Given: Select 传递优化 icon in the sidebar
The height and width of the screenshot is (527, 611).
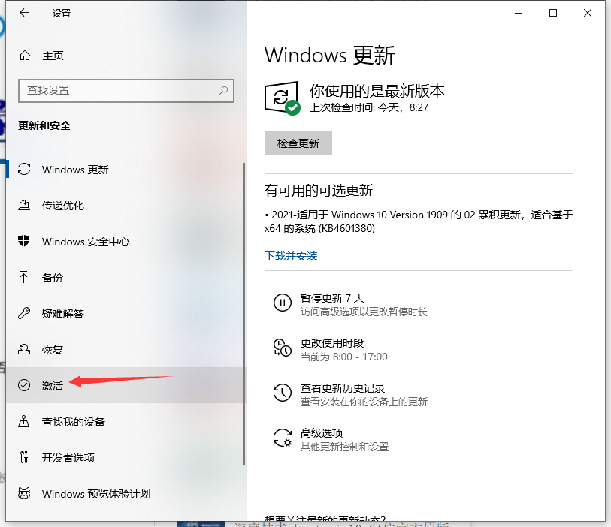Looking at the screenshot, I should point(26,206).
